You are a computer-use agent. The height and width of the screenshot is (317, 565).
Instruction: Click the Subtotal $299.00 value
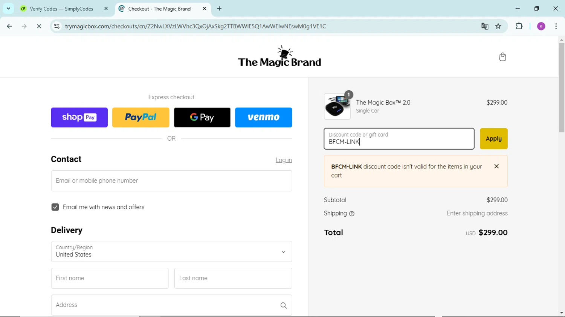(497, 200)
